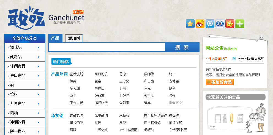Click 好丽友 keyword
The height and width of the screenshot is (135, 273).
tap(99, 95)
